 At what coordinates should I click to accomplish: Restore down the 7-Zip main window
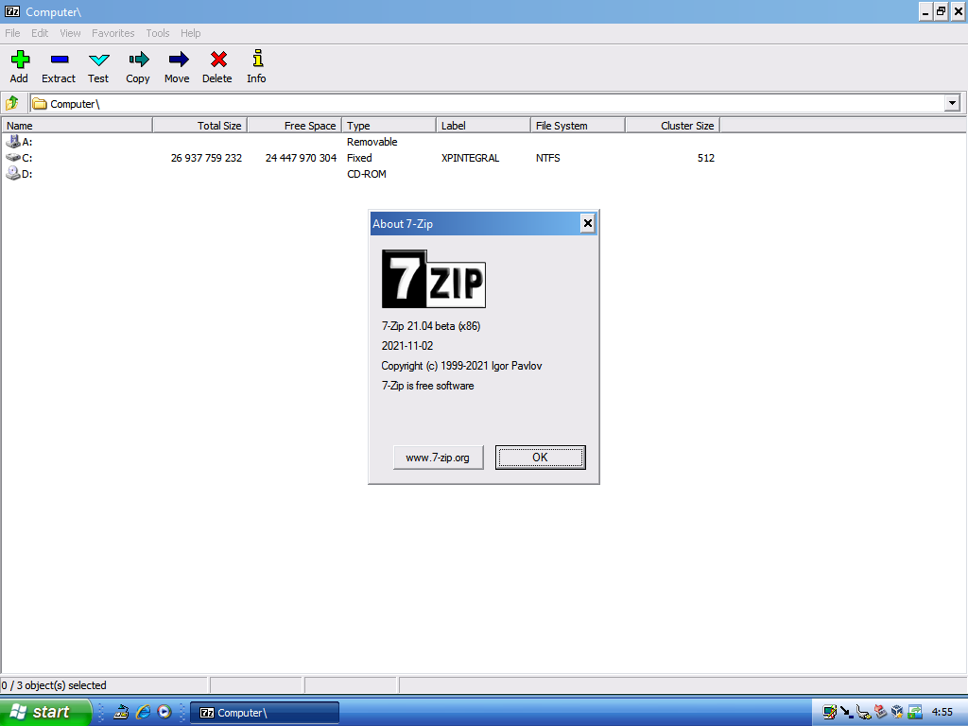click(x=942, y=11)
